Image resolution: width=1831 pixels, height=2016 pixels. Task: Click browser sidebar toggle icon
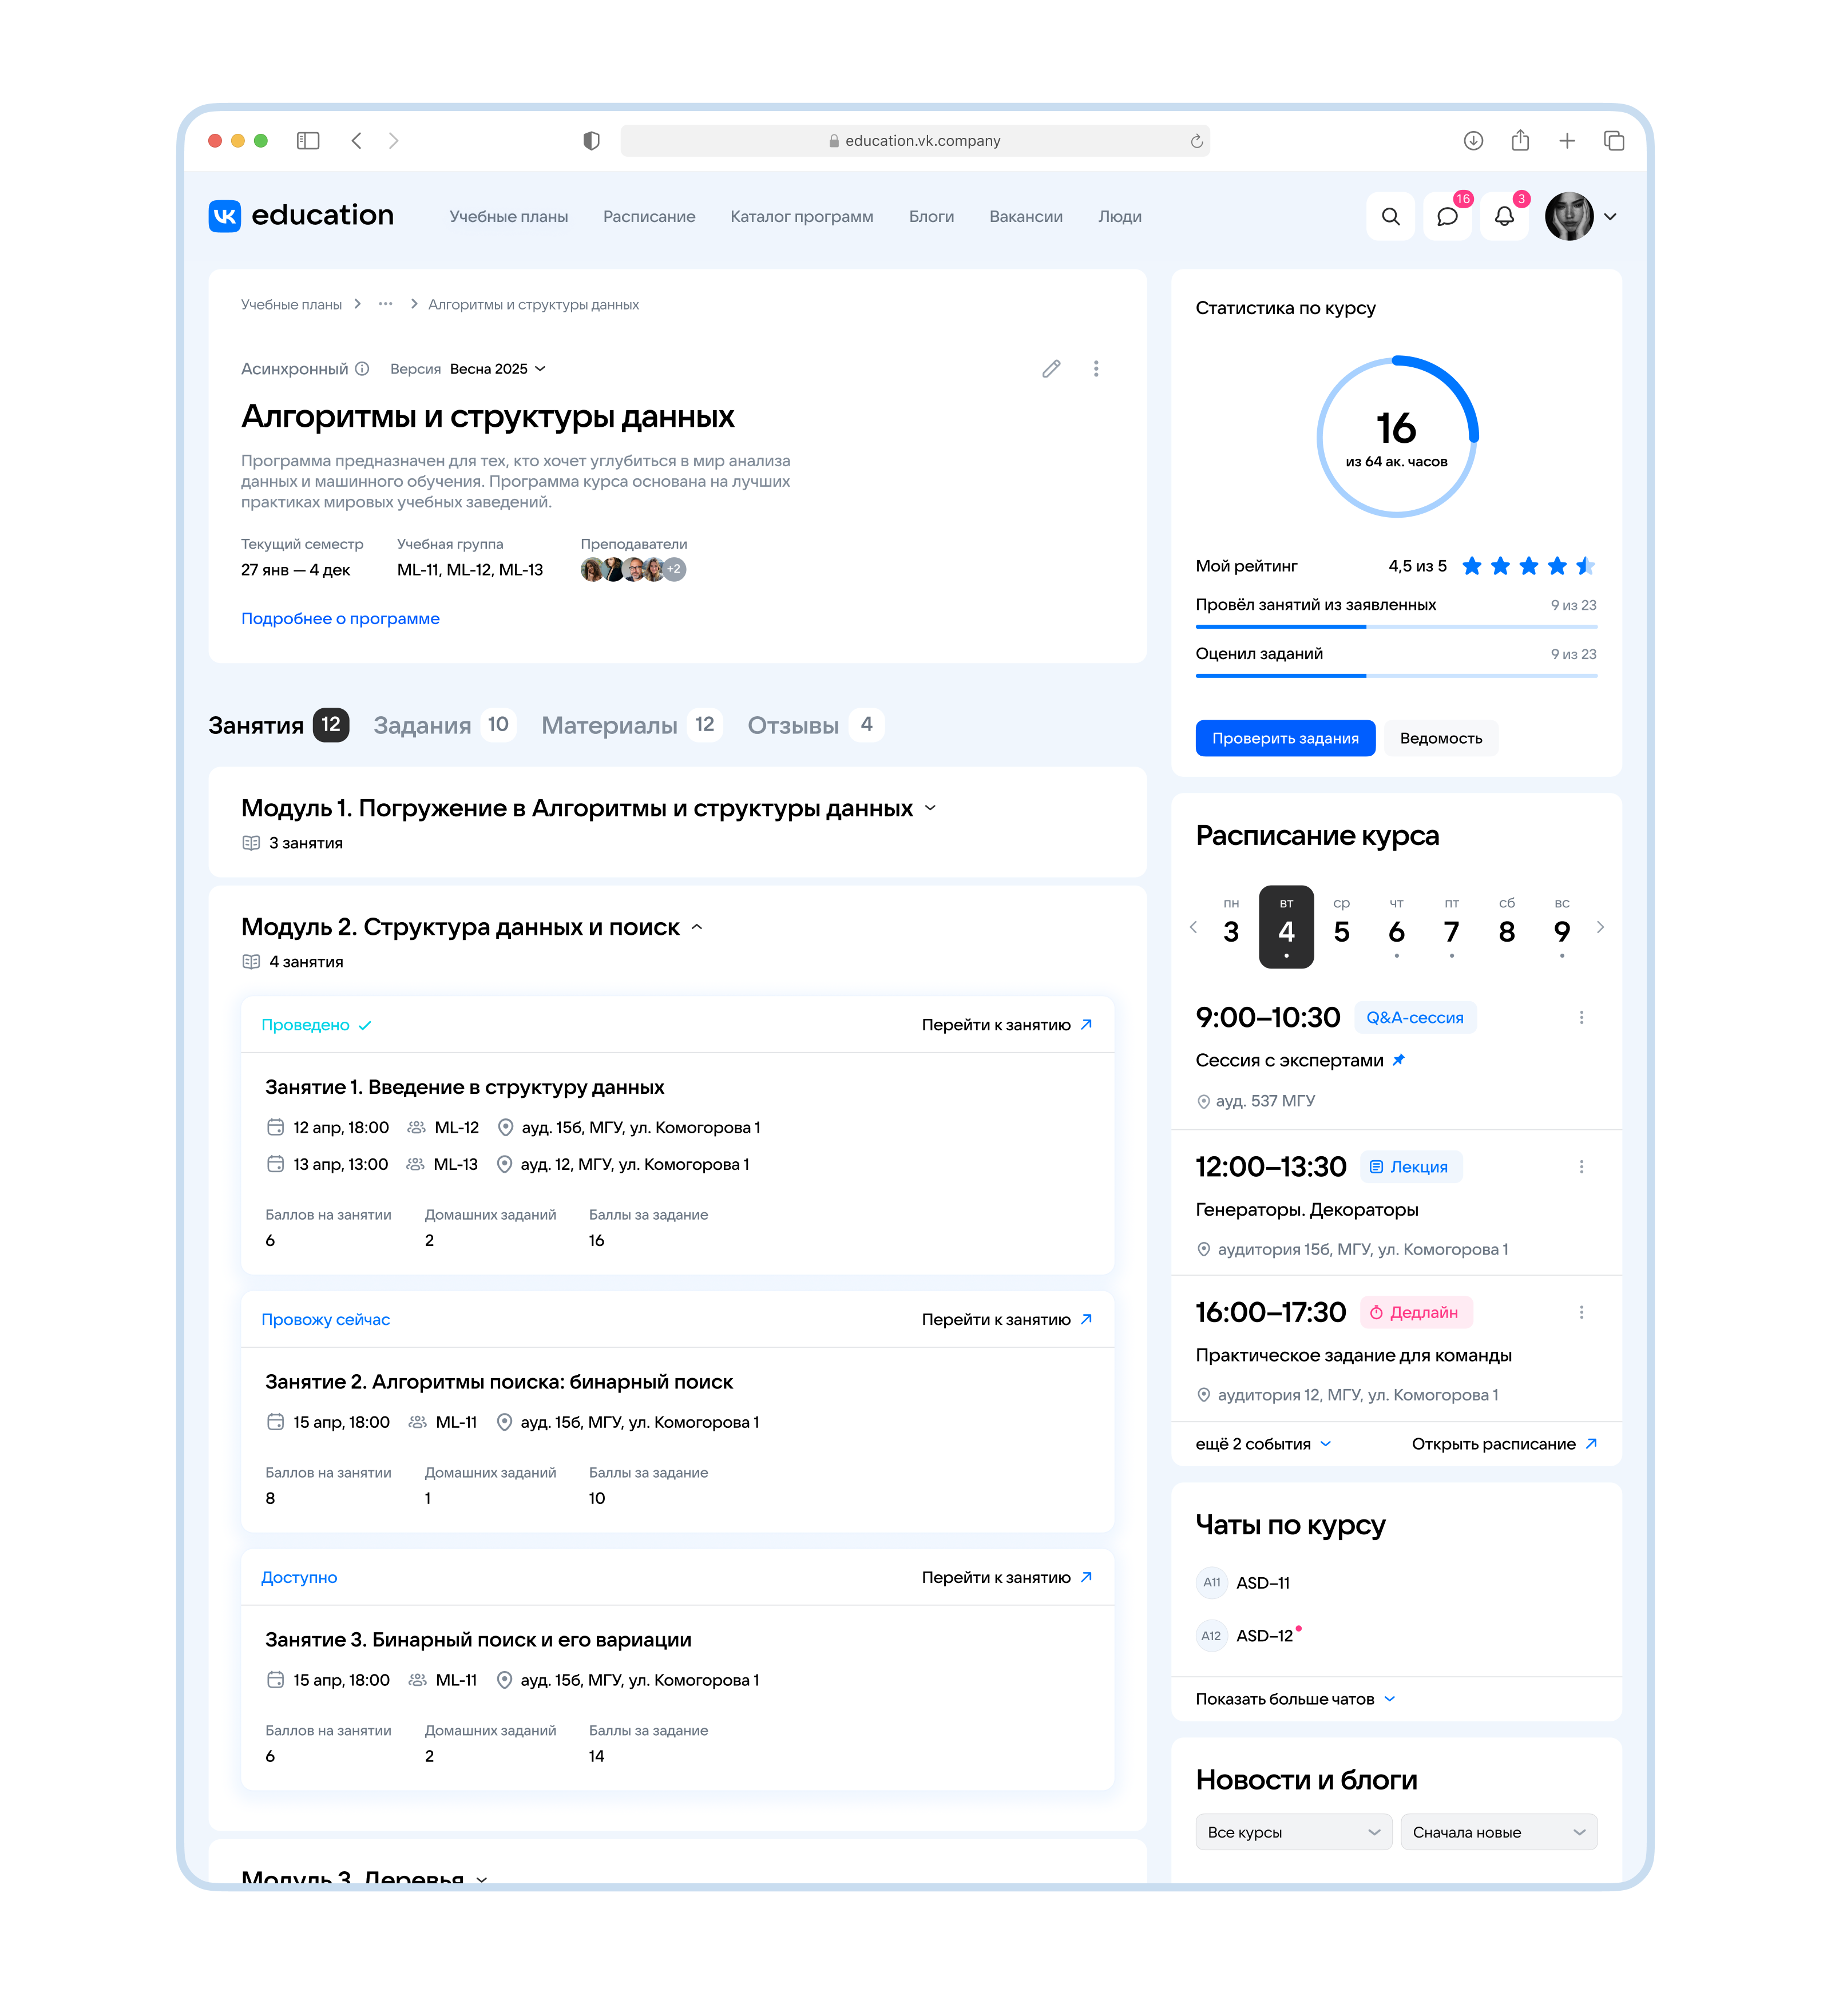click(308, 141)
